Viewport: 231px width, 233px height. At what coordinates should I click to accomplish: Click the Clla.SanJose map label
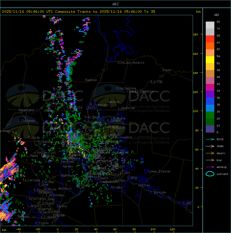pyautogui.click(x=126, y=88)
